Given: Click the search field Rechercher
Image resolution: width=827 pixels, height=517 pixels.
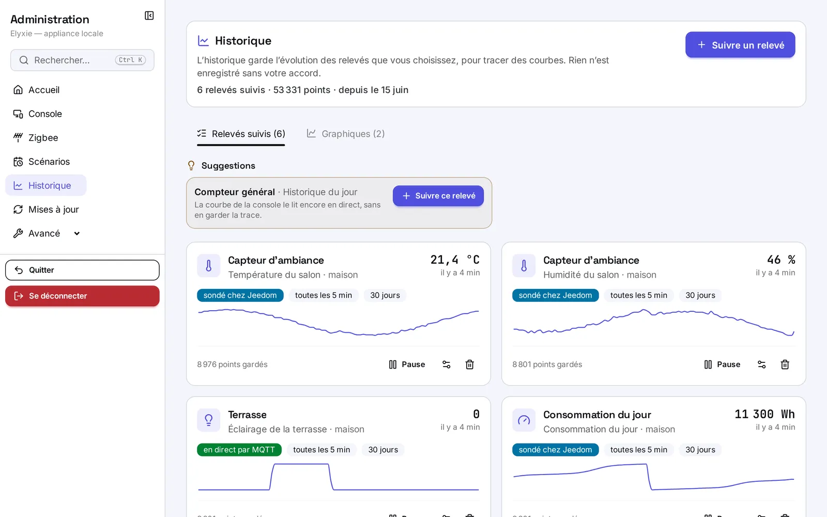Looking at the screenshot, I should 82,60.
